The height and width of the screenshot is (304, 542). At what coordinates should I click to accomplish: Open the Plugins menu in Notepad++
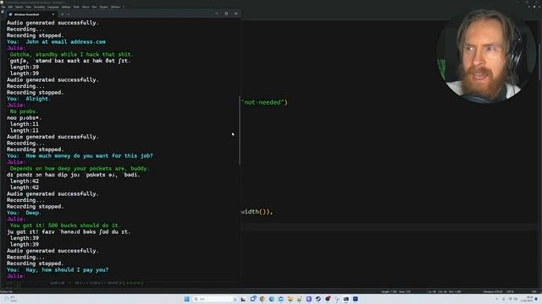pyautogui.click(x=103, y=7)
